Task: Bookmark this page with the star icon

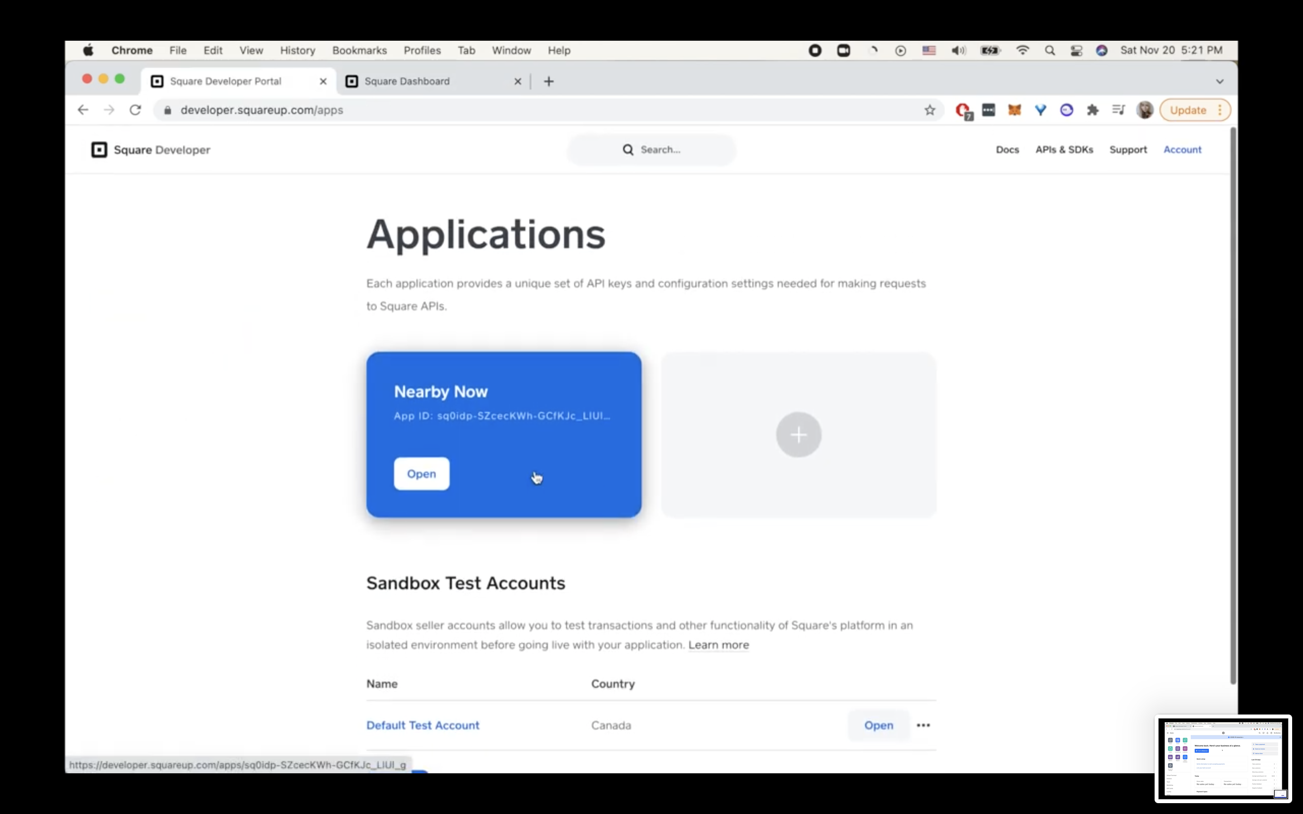Action: [929, 110]
